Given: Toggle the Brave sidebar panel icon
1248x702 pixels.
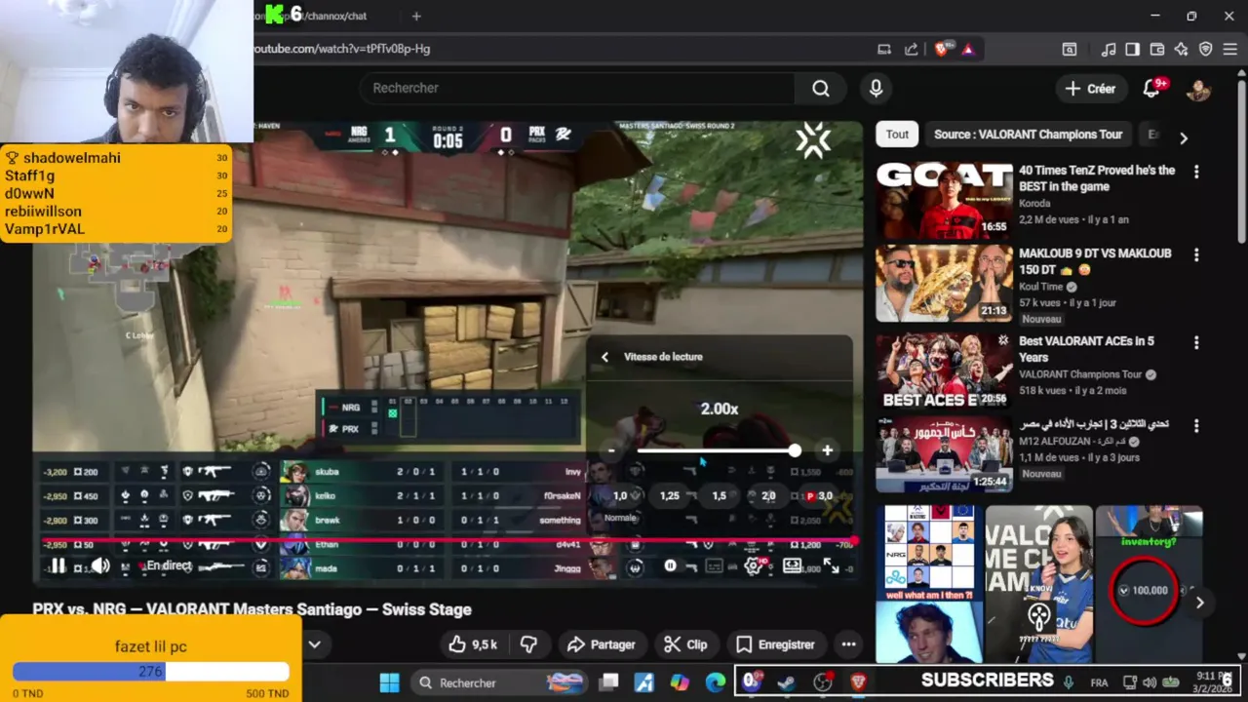Looking at the screenshot, I should pyautogui.click(x=1132, y=49).
